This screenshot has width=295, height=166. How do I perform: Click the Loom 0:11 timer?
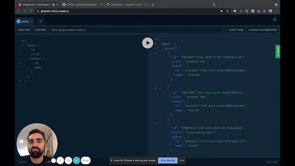tap(86, 160)
